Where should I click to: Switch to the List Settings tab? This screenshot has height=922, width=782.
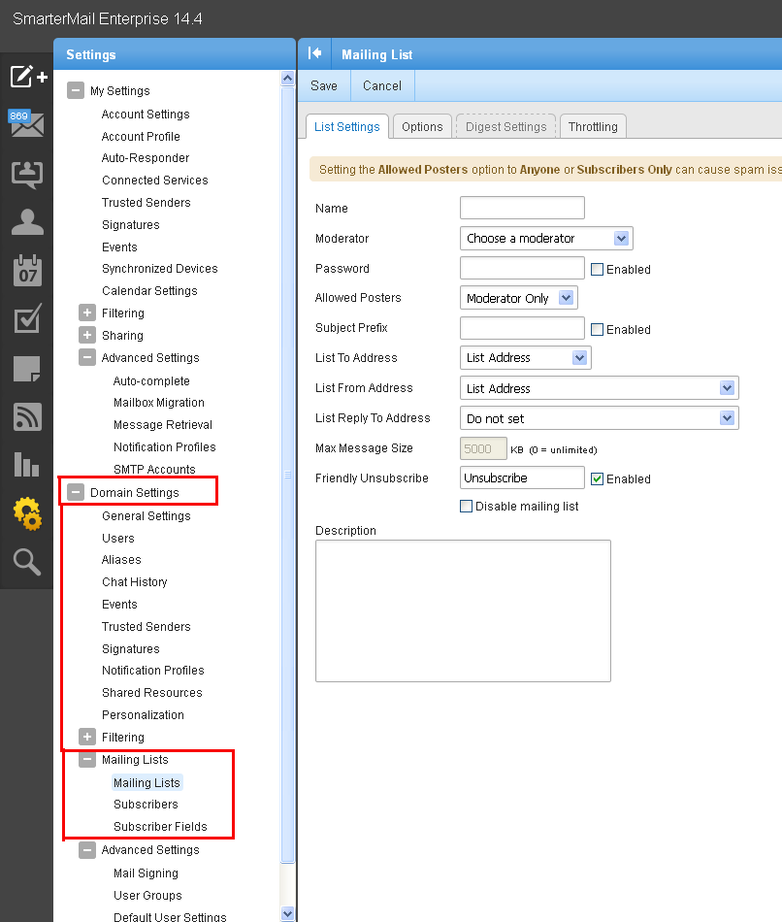347,126
